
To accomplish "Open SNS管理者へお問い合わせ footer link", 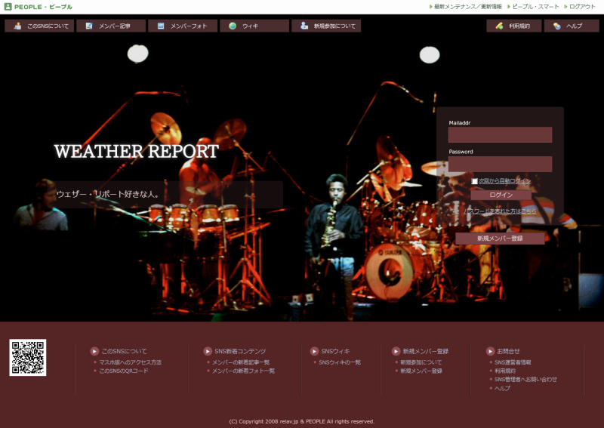I will tap(525, 380).
